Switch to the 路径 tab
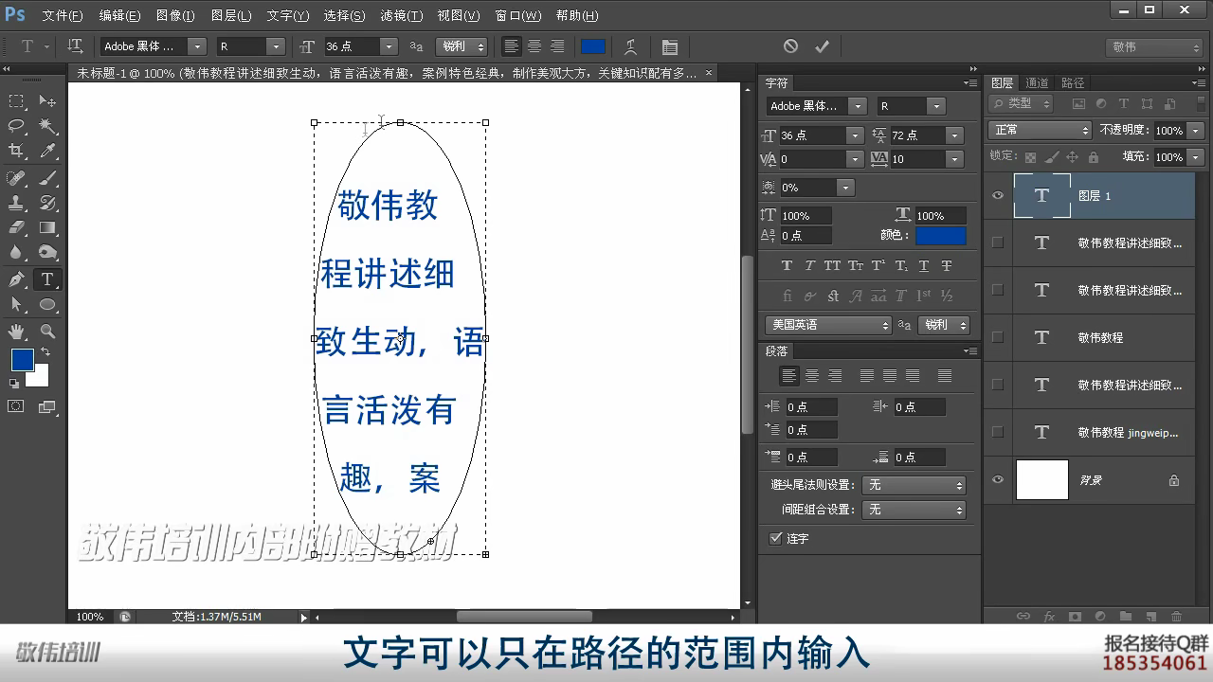1213x682 pixels. click(1073, 83)
